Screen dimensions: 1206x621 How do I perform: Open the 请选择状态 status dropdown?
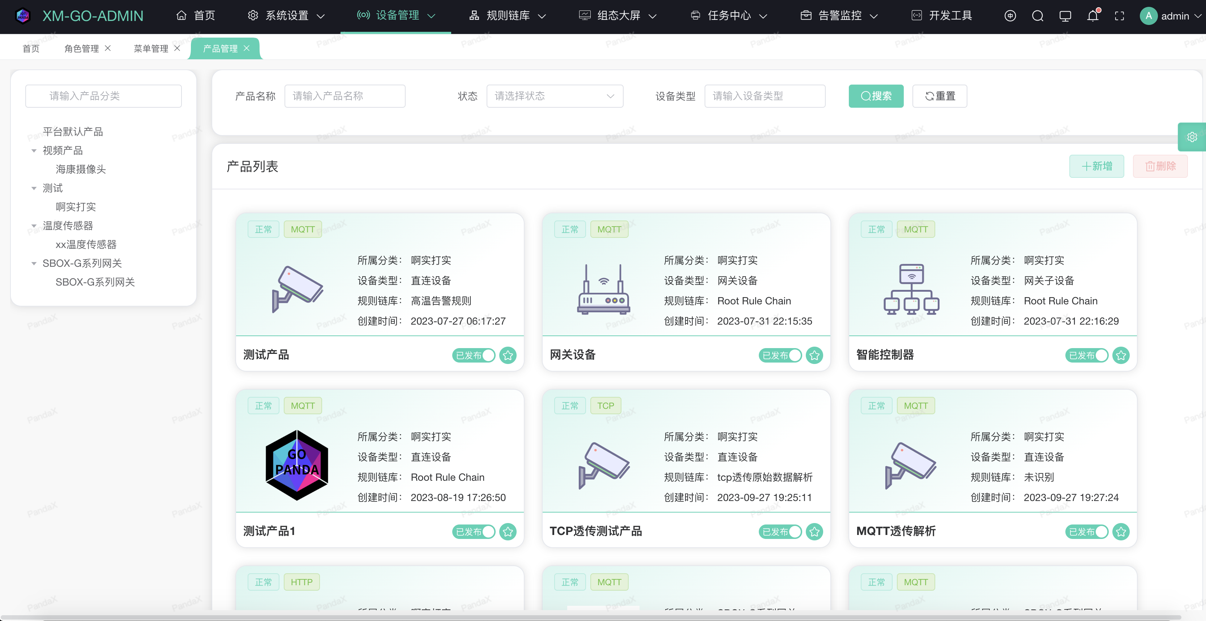pyautogui.click(x=554, y=97)
